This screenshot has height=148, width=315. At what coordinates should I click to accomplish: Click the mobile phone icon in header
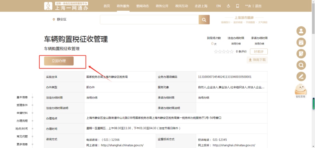pyautogui.click(x=237, y=6)
